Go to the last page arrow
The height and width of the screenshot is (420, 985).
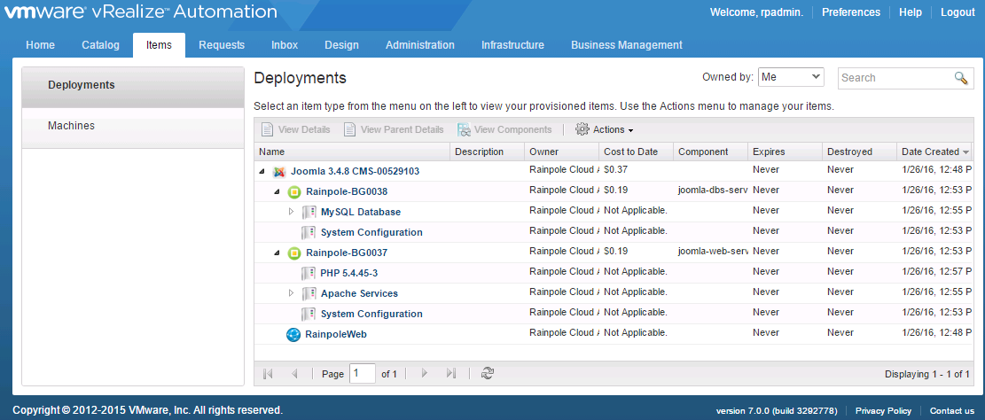[x=451, y=374]
